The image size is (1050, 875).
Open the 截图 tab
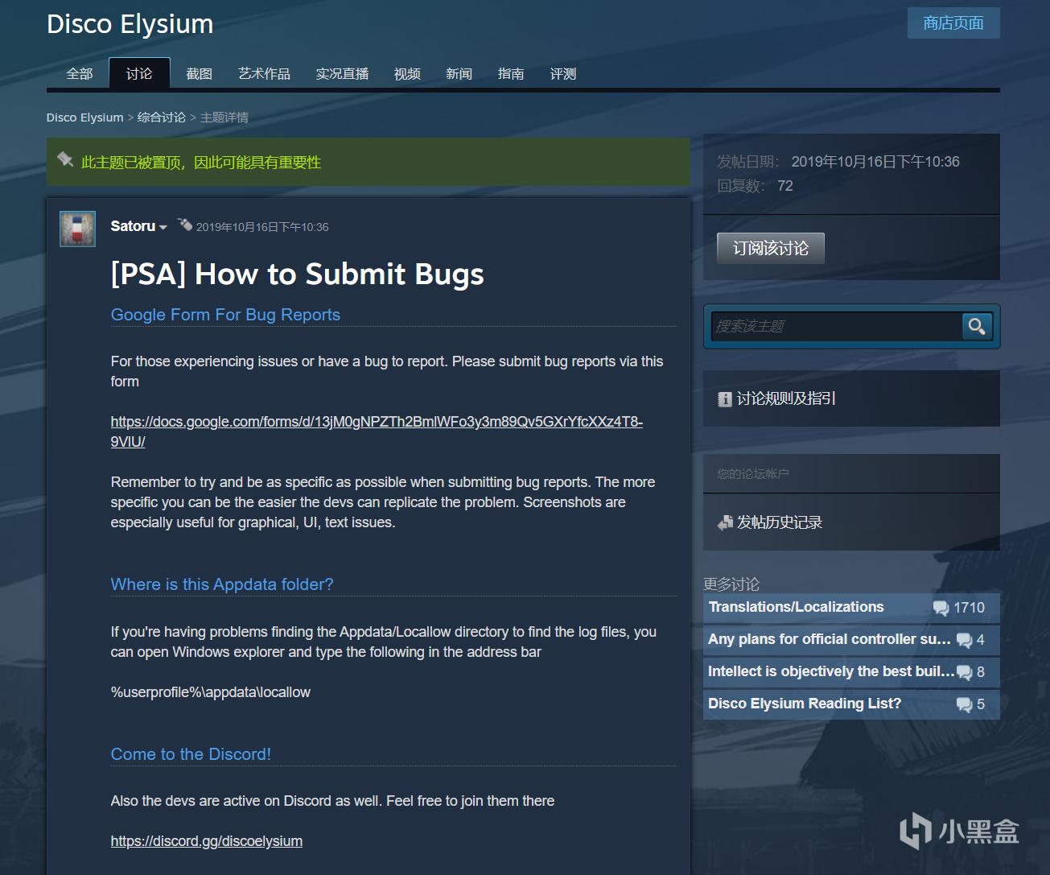(x=199, y=73)
